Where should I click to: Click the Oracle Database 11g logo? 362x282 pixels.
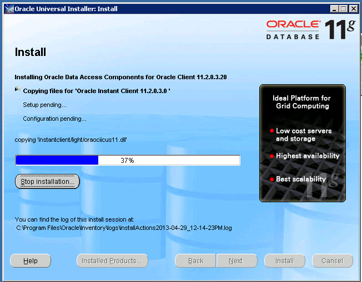point(310,29)
